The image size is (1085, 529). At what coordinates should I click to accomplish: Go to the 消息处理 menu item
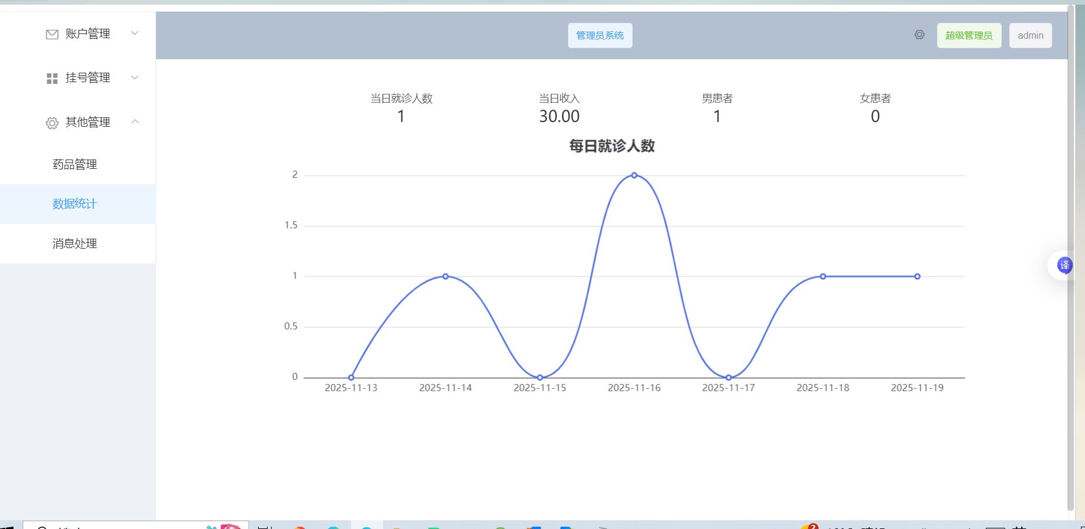pyautogui.click(x=75, y=243)
